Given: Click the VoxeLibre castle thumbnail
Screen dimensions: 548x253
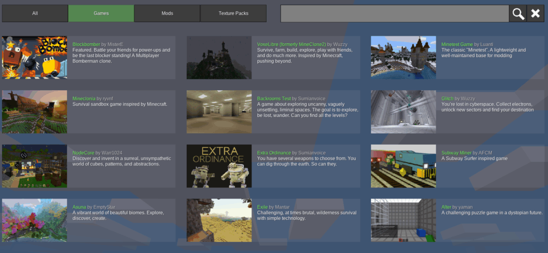Looking at the screenshot, I should (219, 58).
